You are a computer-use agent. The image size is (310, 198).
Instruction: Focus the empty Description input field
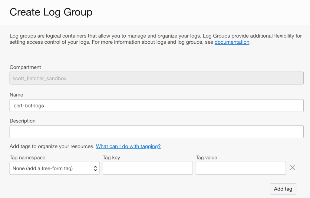tap(157, 132)
